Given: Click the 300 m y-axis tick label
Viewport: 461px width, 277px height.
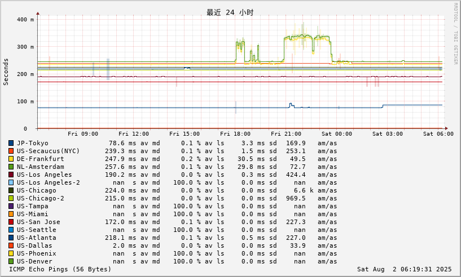Looking at the screenshot, I should coord(25,47).
